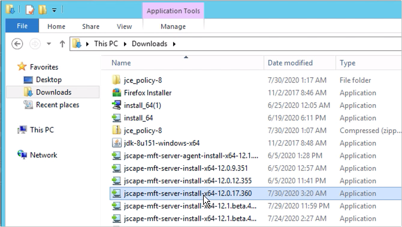Screen dimensions: 402x227
Task: Select This PC in the navigation pane
Action: click(x=42, y=130)
